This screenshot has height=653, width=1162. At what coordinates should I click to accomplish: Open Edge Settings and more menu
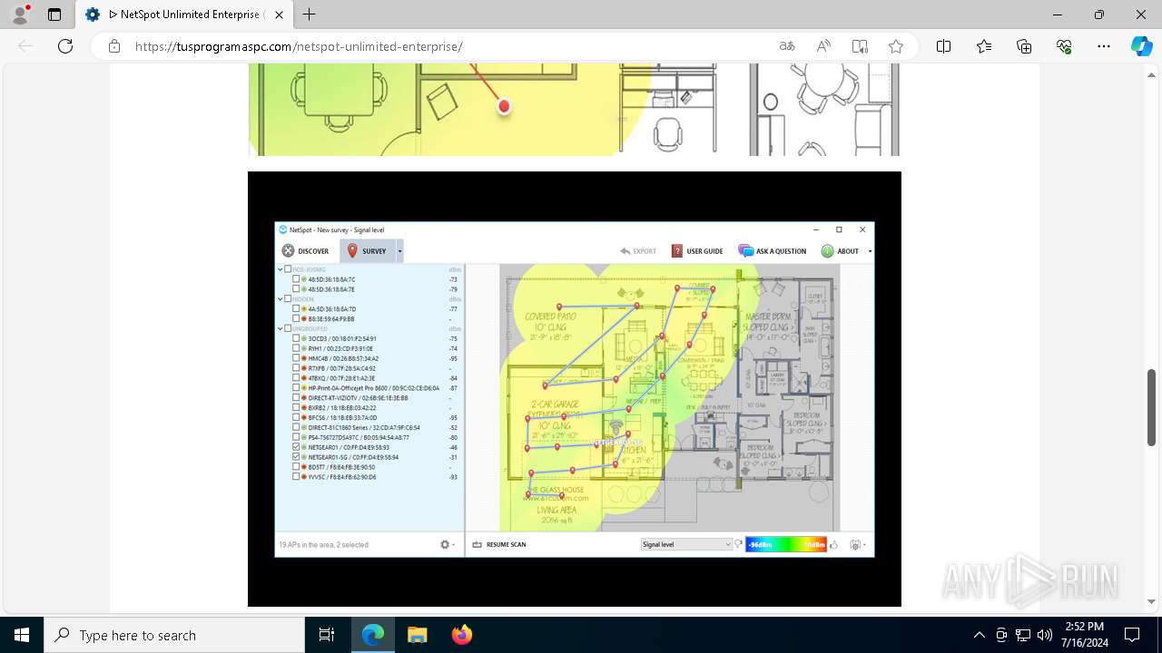[1104, 46]
